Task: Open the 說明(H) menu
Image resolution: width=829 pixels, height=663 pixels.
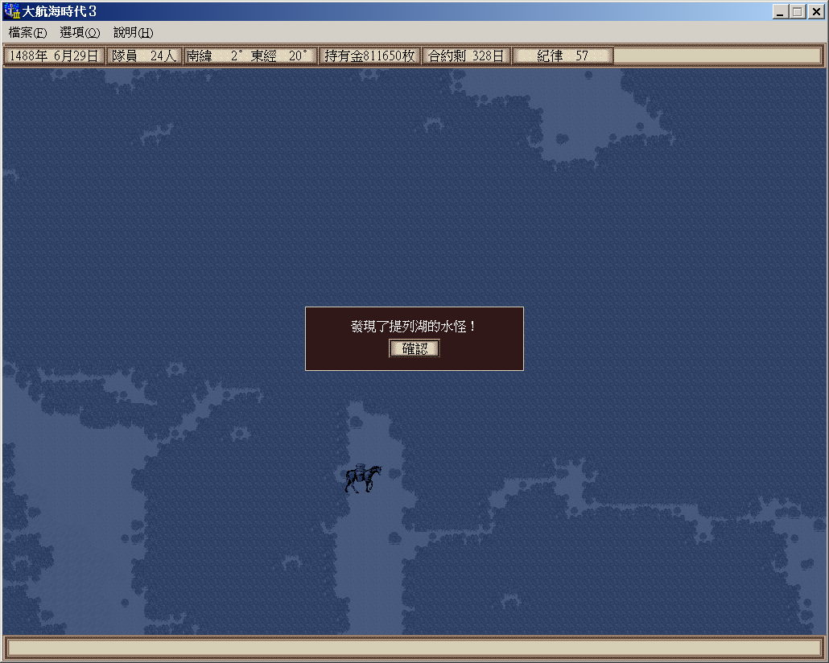Action: pyautogui.click(x=133, y=33)
